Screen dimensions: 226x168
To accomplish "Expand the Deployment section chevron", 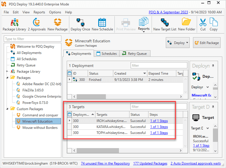I will coord(208,87).
